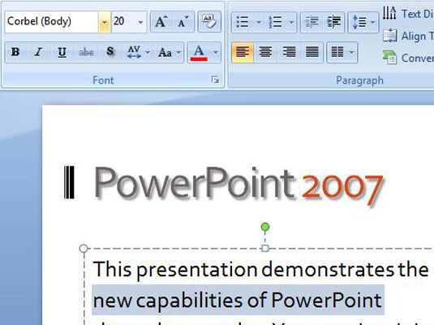Image resolution: width=434 pixels, height=325 pixels.
Task: Click Convert to SmartArt button
Action: coord(408,58)
